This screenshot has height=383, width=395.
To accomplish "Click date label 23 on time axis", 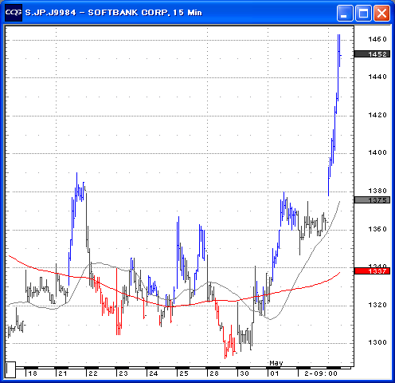I will pos(123,373).
